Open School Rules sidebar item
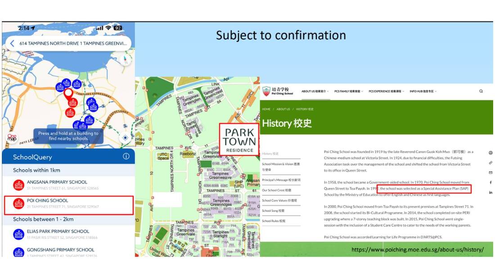 (x=274, y=221)
